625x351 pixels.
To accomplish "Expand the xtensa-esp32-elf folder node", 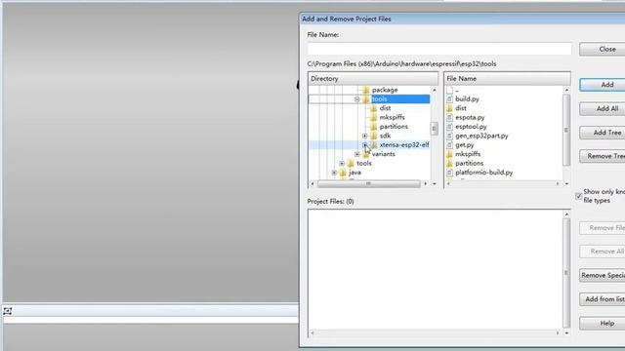I will pyautogui.click(x=364, y=145).
